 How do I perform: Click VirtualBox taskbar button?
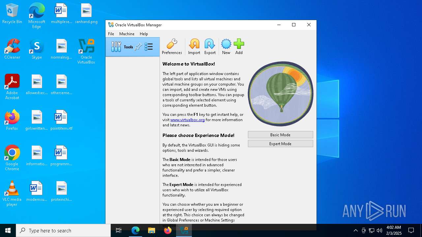pyautogui.click(x=184, y=230)
